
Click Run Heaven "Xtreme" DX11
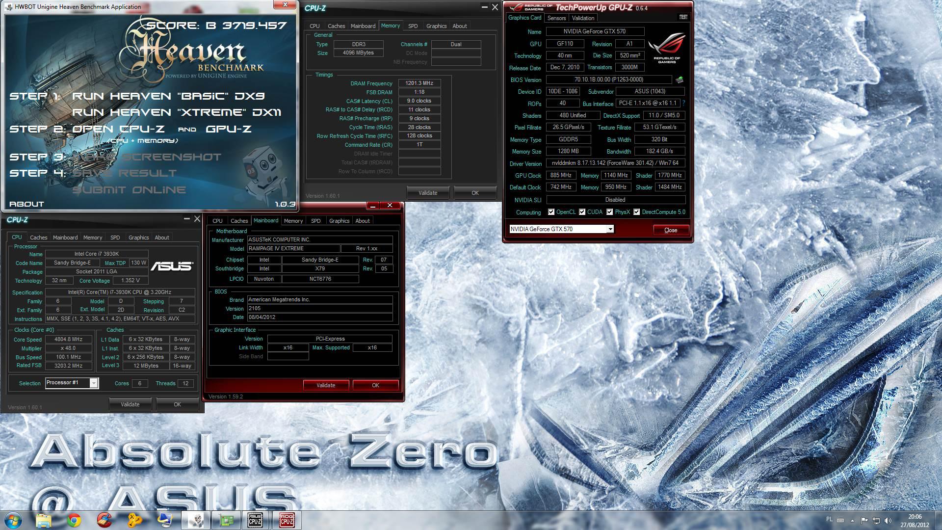pos(177,112)
